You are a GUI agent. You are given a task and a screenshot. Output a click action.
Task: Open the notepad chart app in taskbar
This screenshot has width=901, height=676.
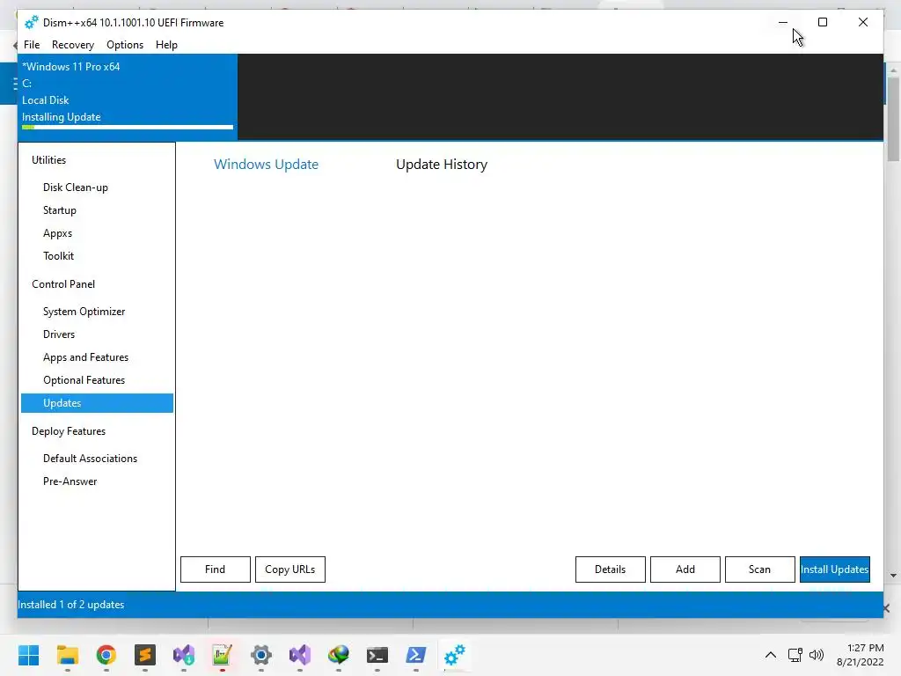coord(223,655)
